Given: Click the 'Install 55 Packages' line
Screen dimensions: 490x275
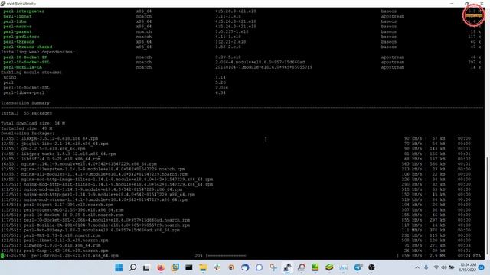Looking at the screenshot, I should 27,113.
